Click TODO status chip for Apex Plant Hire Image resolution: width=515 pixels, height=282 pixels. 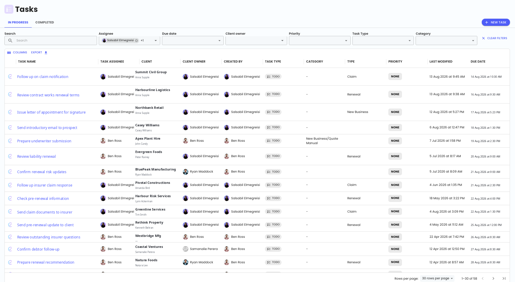point(273,141)
